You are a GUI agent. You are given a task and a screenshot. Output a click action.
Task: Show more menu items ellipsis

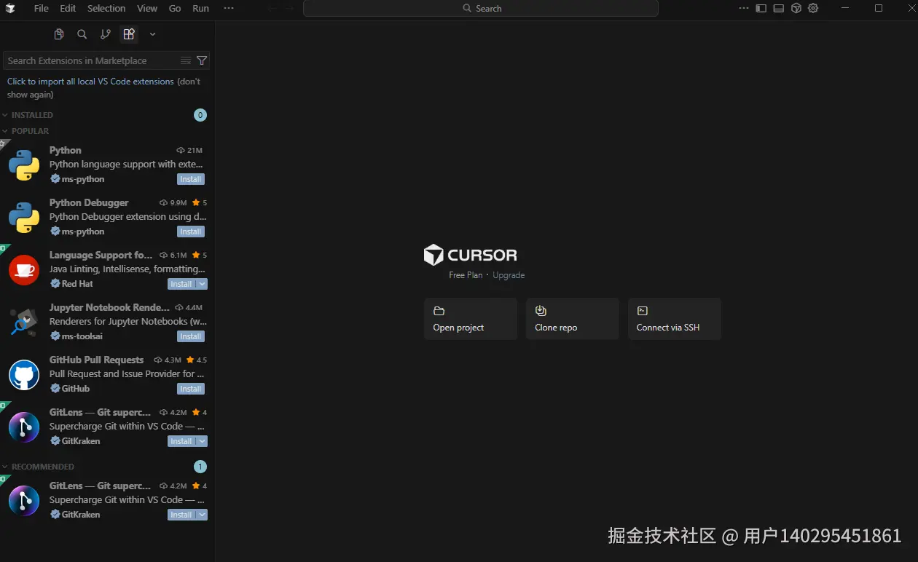click(x=229, y=9)
